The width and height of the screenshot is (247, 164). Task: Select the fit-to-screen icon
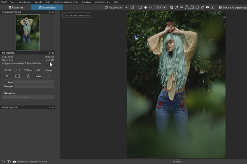point(140,7)
